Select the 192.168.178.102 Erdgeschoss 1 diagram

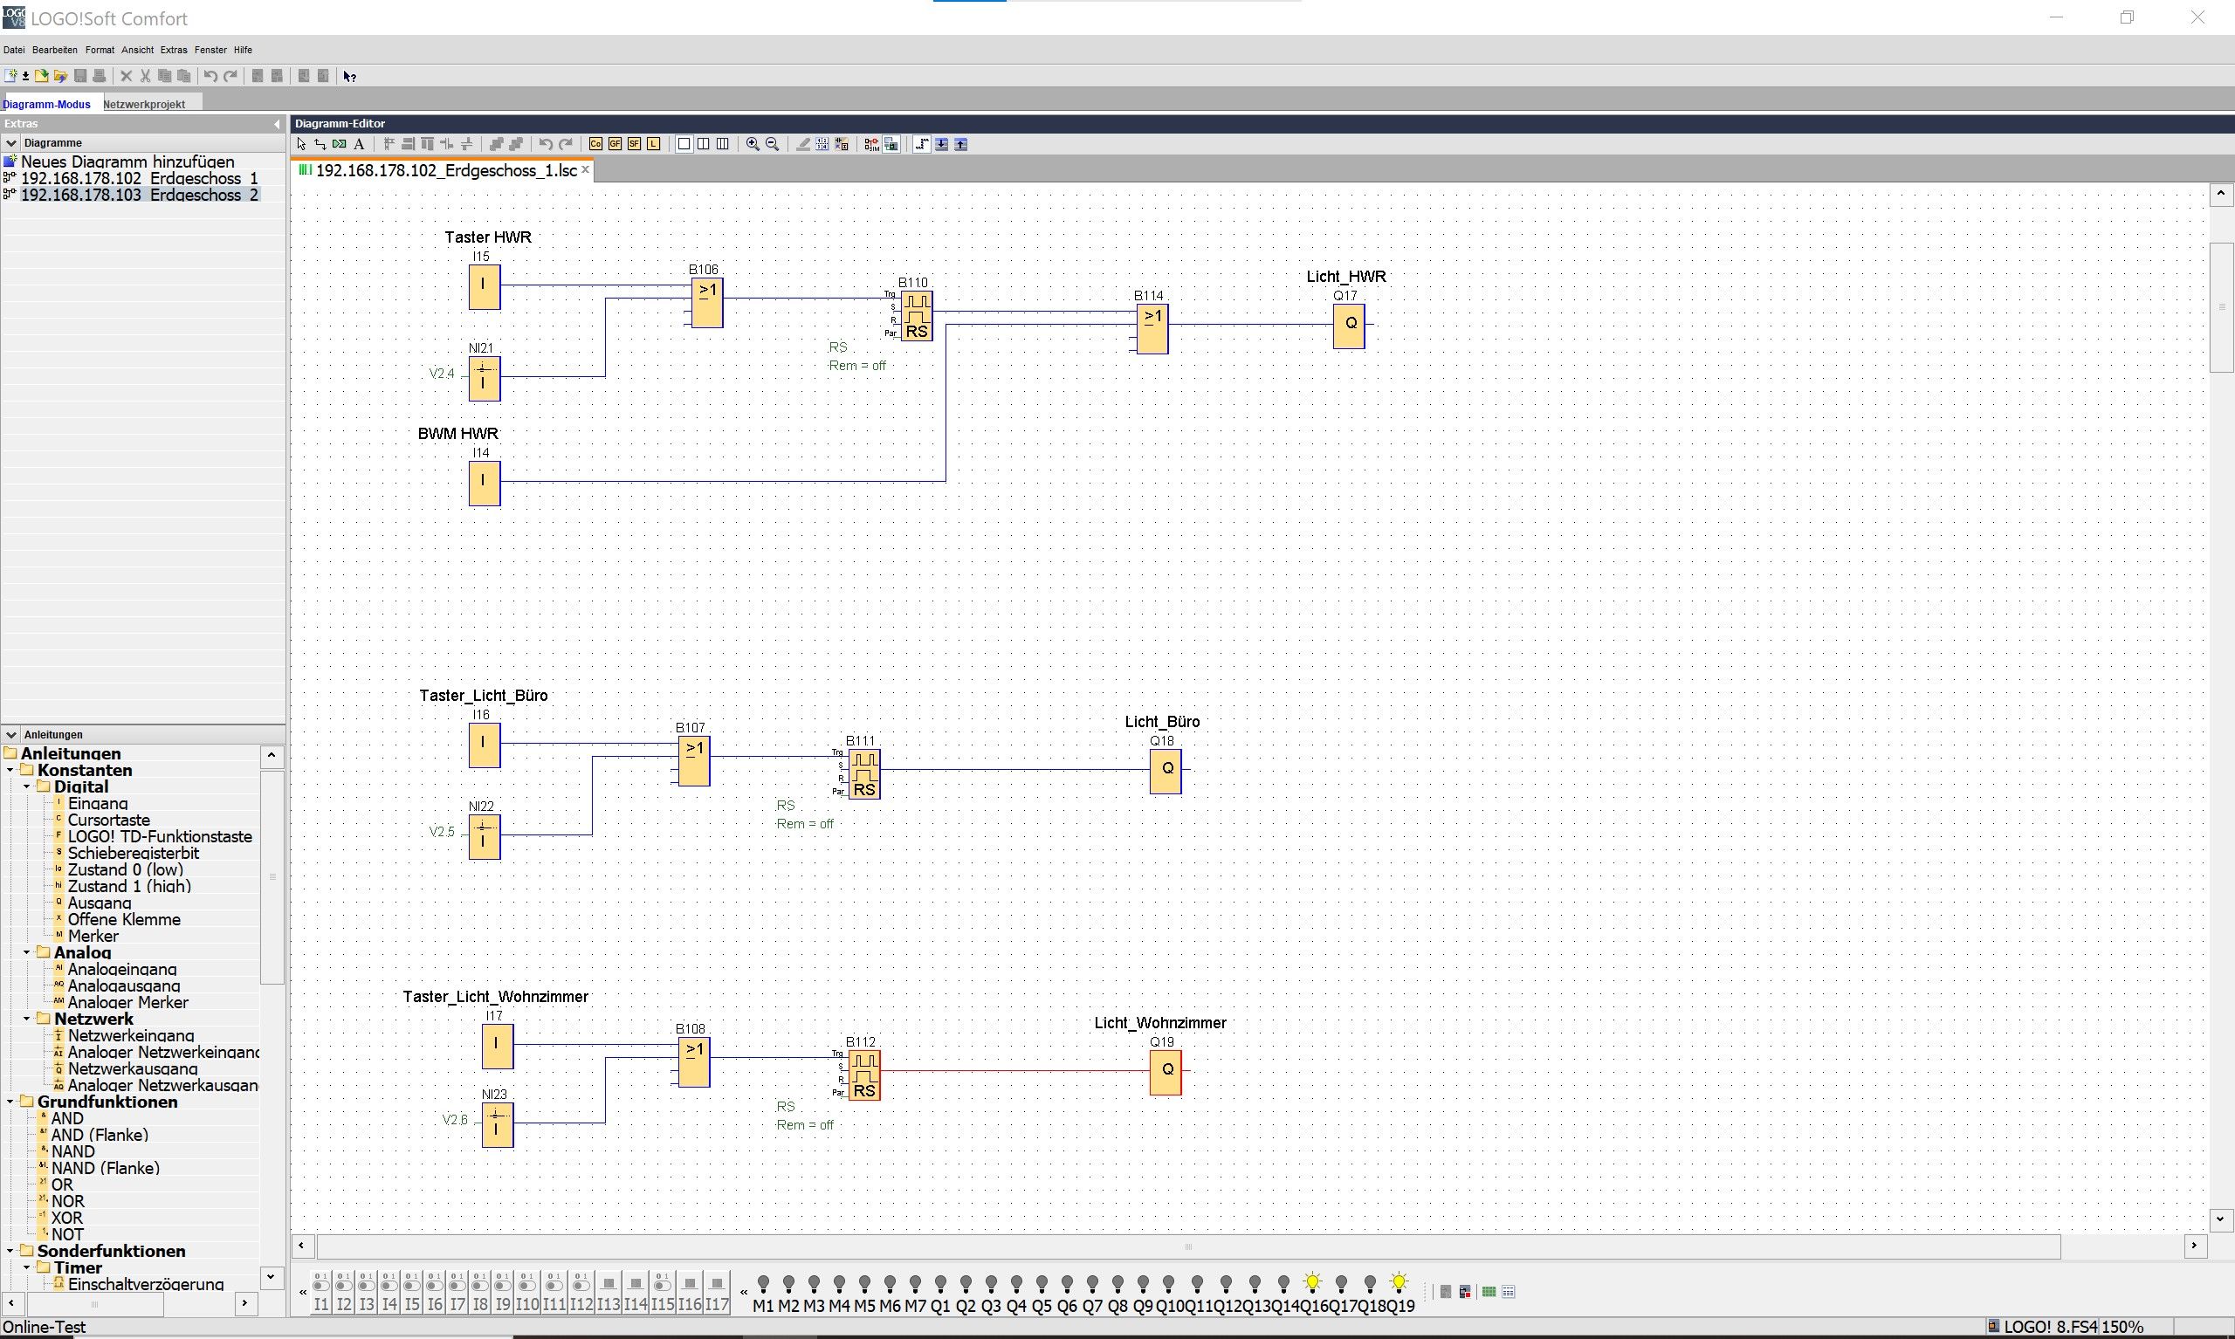coord(139,179)
